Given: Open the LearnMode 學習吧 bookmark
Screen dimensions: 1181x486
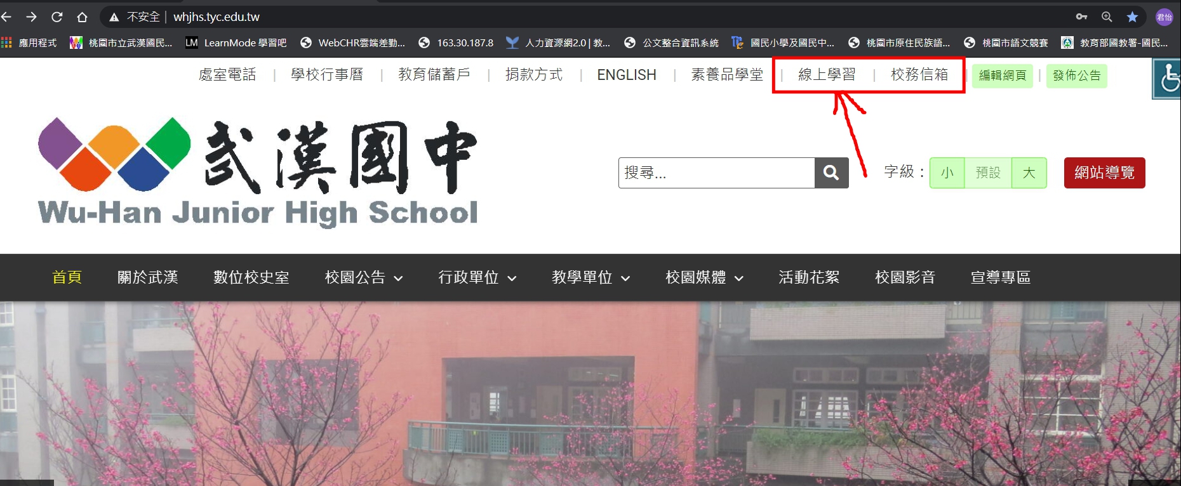Looking at the screenshot, I should coord(236,43).
